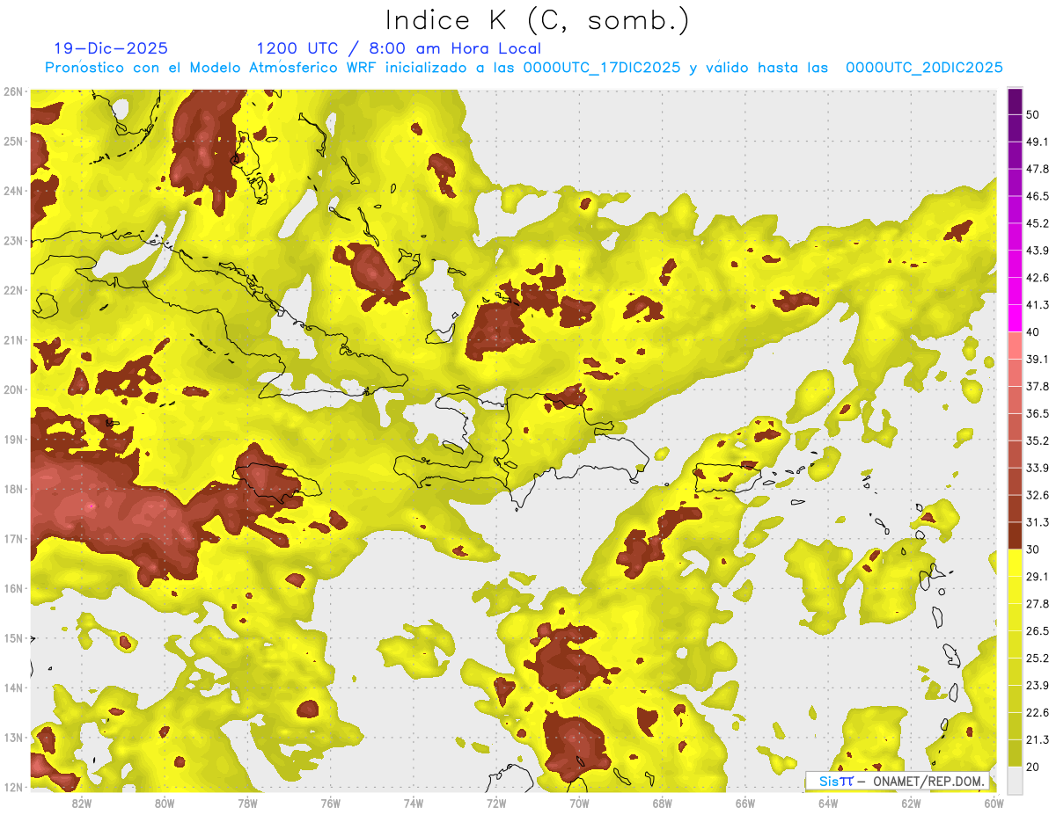1056x815 pixels.
Task: Click the "1200 UTC / 8:00 am Hora Local" text
Action: pos(399,48)
